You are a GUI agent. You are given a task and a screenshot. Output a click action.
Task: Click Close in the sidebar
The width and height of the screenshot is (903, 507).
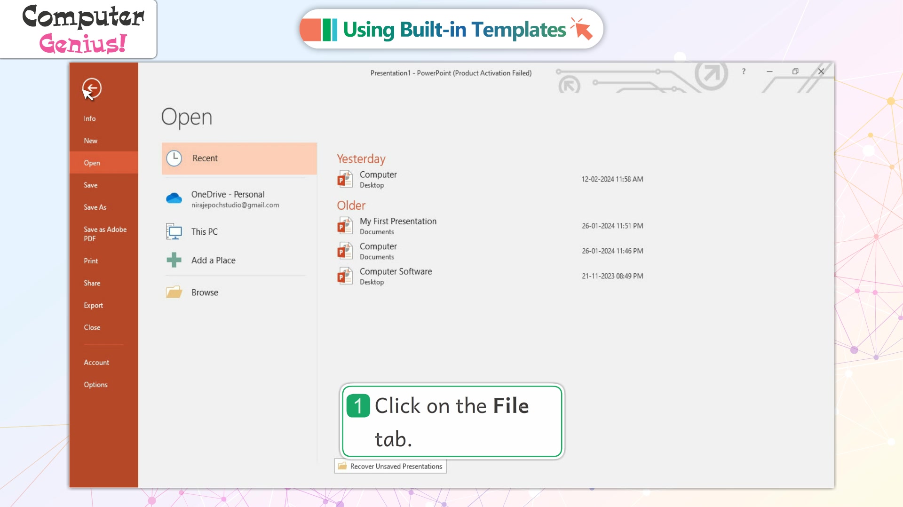click(92, 327)
